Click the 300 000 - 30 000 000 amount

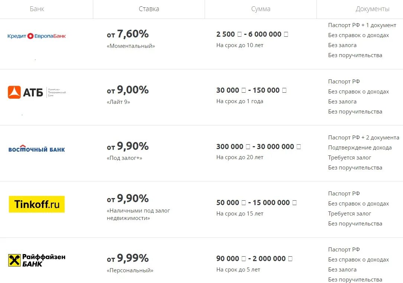point(259,147)
